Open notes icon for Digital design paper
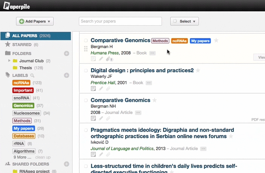 pyautogui.click(x=93, y=89)
